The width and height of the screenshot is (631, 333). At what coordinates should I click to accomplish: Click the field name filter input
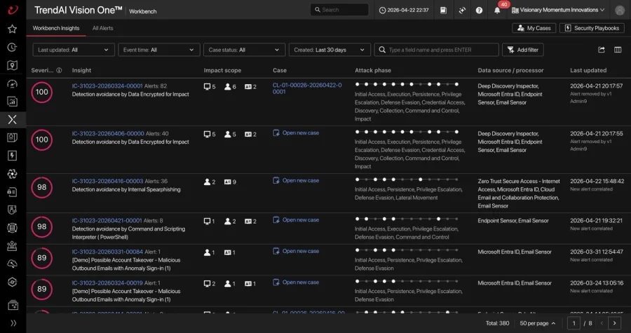pyautogui.click(x=437, y=50)
